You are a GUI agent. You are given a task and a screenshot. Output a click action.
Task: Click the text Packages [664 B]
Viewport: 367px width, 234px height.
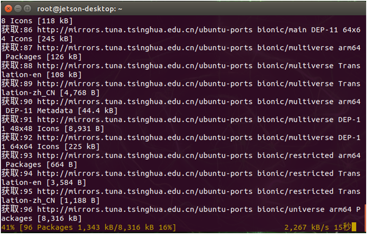pyautogui.click(x=41, y=164)
